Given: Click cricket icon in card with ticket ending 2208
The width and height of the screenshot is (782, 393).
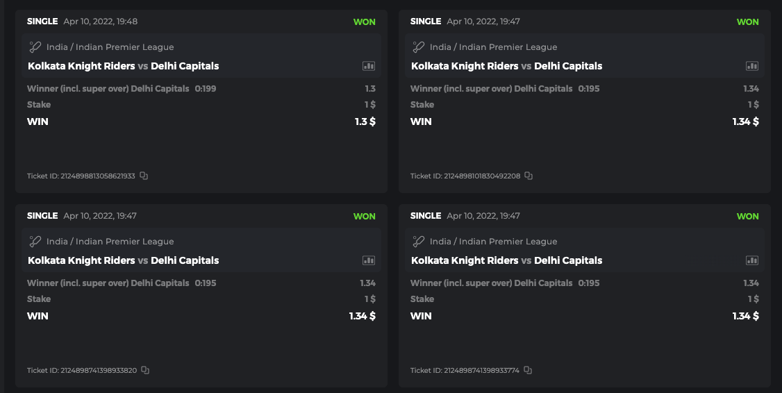Looking at the screenshot, I should click(x=419, y=47).
